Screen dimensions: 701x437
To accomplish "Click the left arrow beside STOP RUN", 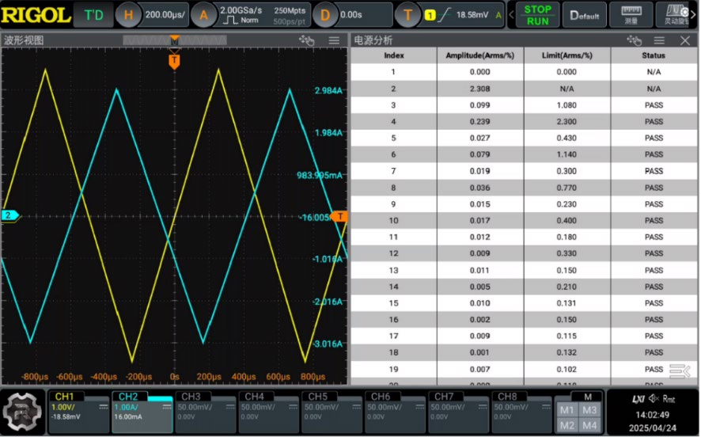I will [511, 15].
